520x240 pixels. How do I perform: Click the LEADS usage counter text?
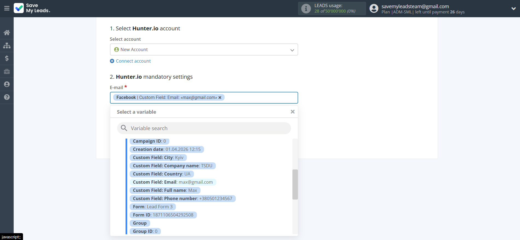(x=335, y=11)
